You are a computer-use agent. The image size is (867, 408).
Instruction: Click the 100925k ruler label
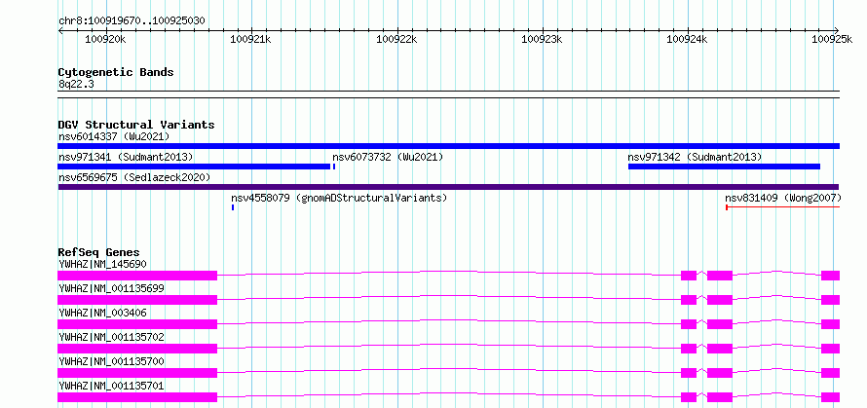click(832, 39)
